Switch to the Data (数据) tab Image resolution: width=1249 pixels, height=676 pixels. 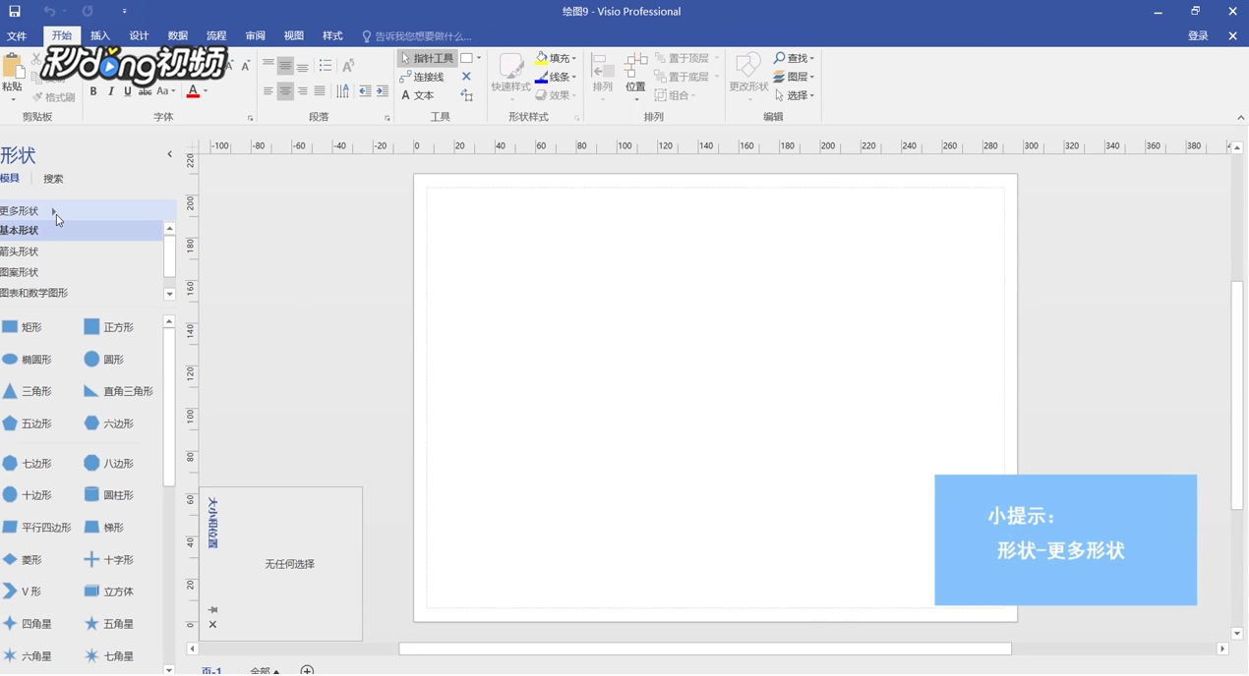[177, 35]
